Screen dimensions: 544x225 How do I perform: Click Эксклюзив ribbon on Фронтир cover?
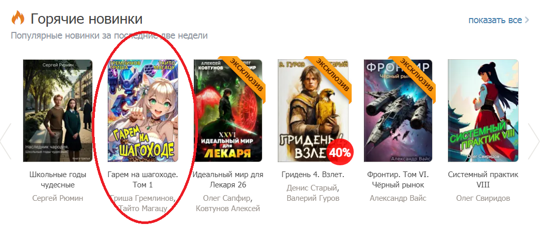coord(415,76)
